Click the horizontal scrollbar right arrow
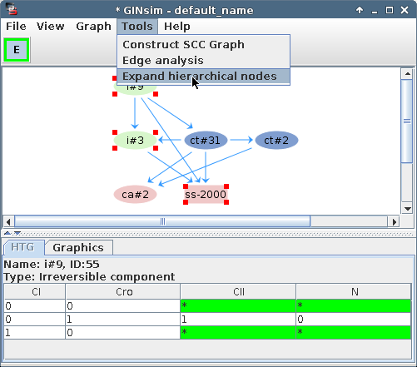The height and width of the screenshot is (367, 417). [x=394, y=221]
